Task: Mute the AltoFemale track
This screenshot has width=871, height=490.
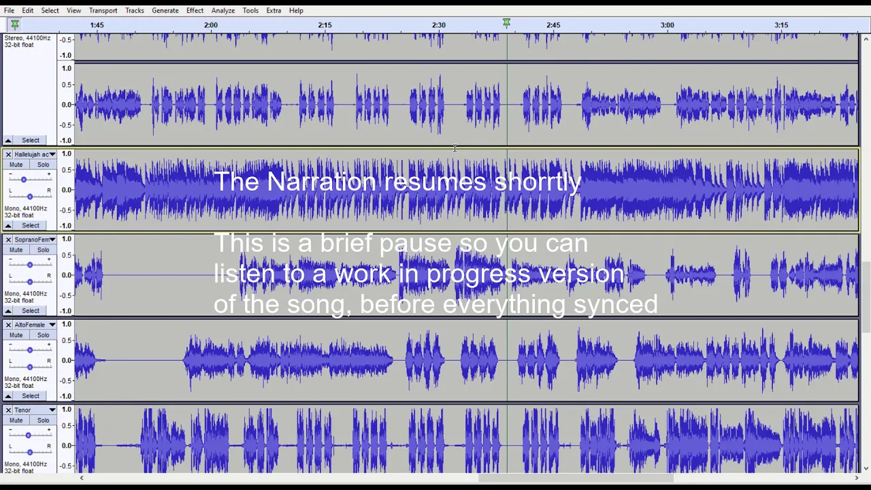Action: click(x=16, y=335)
